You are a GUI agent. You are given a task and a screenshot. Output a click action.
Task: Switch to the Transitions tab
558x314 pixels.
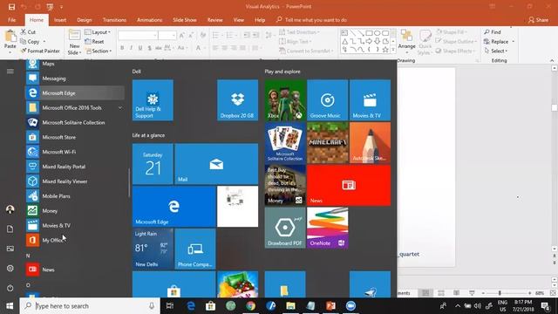(114, 20)
